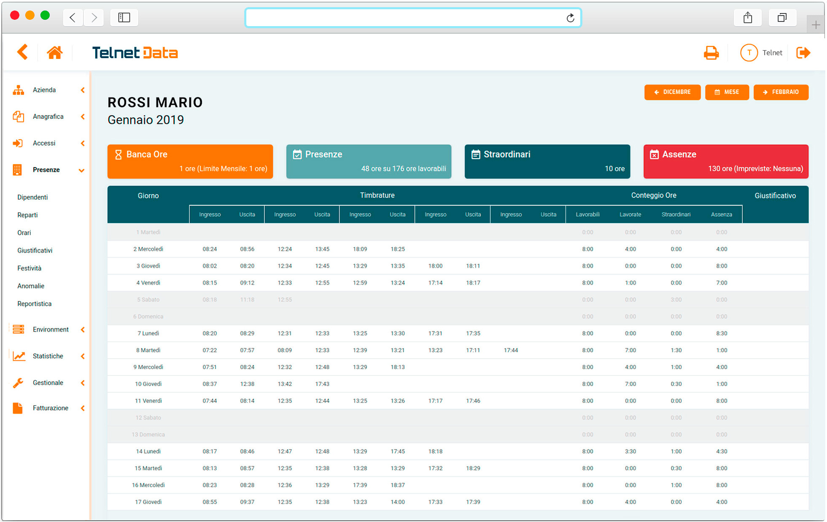Click the orange back arrow in app header

23,52
